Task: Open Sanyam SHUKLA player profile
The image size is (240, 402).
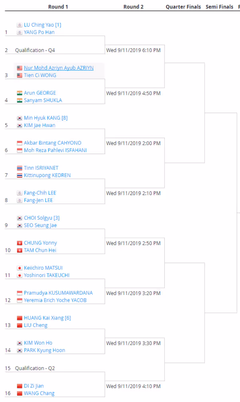Action: pos(43,100)
